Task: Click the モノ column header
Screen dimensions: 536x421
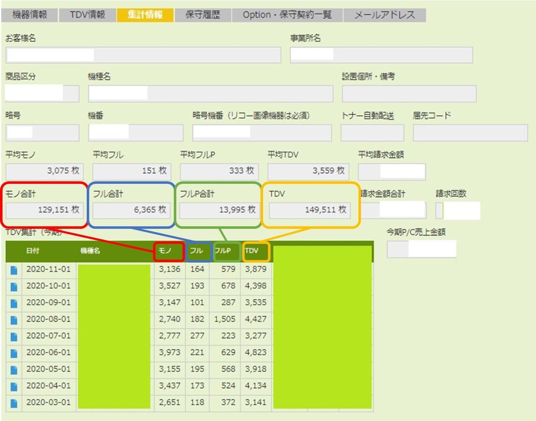Action: coord(168,251)
